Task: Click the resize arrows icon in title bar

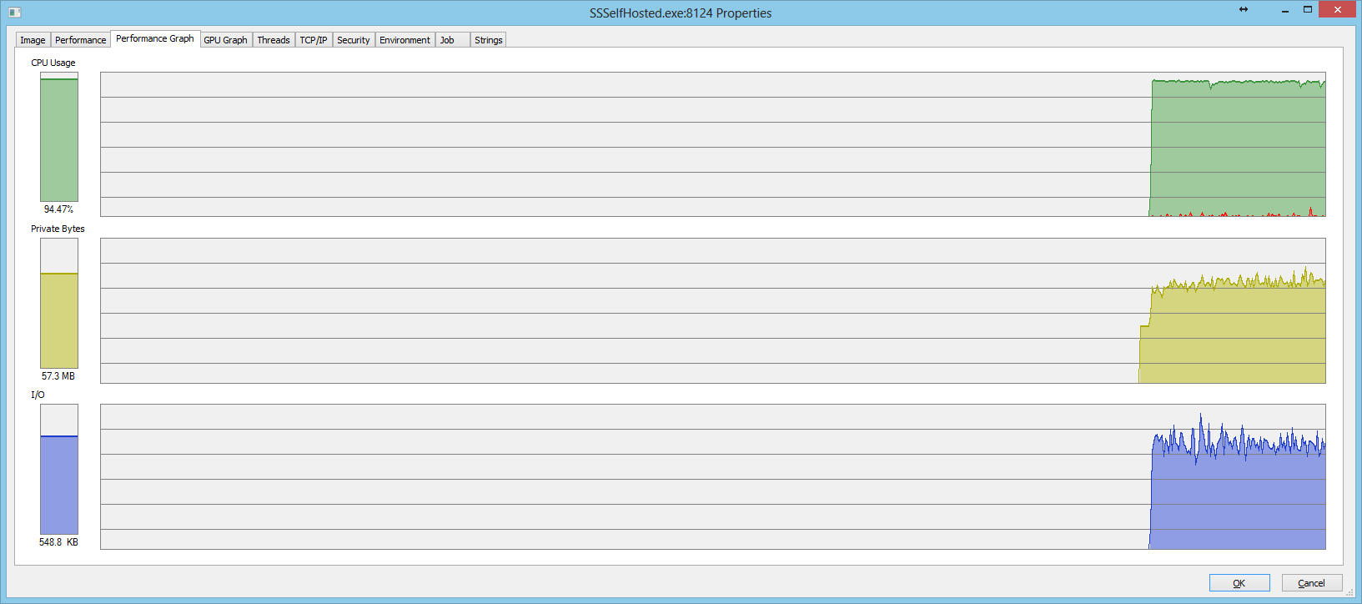Action: click(x=1244, y=9)
